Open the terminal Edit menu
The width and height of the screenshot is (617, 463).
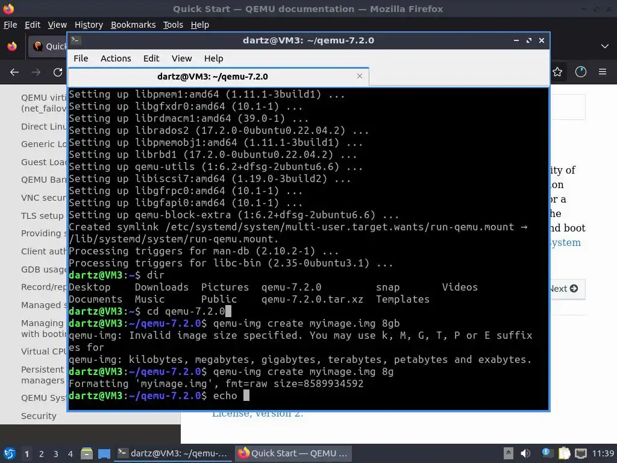(x=151, y=58)
